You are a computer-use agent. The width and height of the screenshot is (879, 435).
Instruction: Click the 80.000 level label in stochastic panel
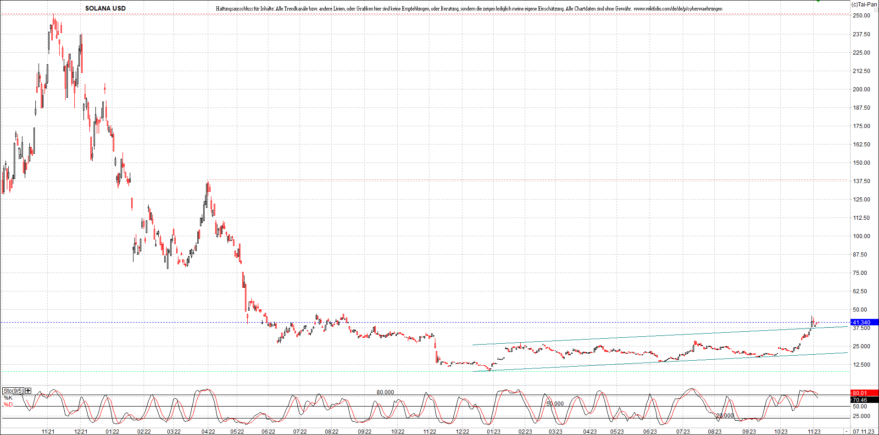tap(384, 392)
